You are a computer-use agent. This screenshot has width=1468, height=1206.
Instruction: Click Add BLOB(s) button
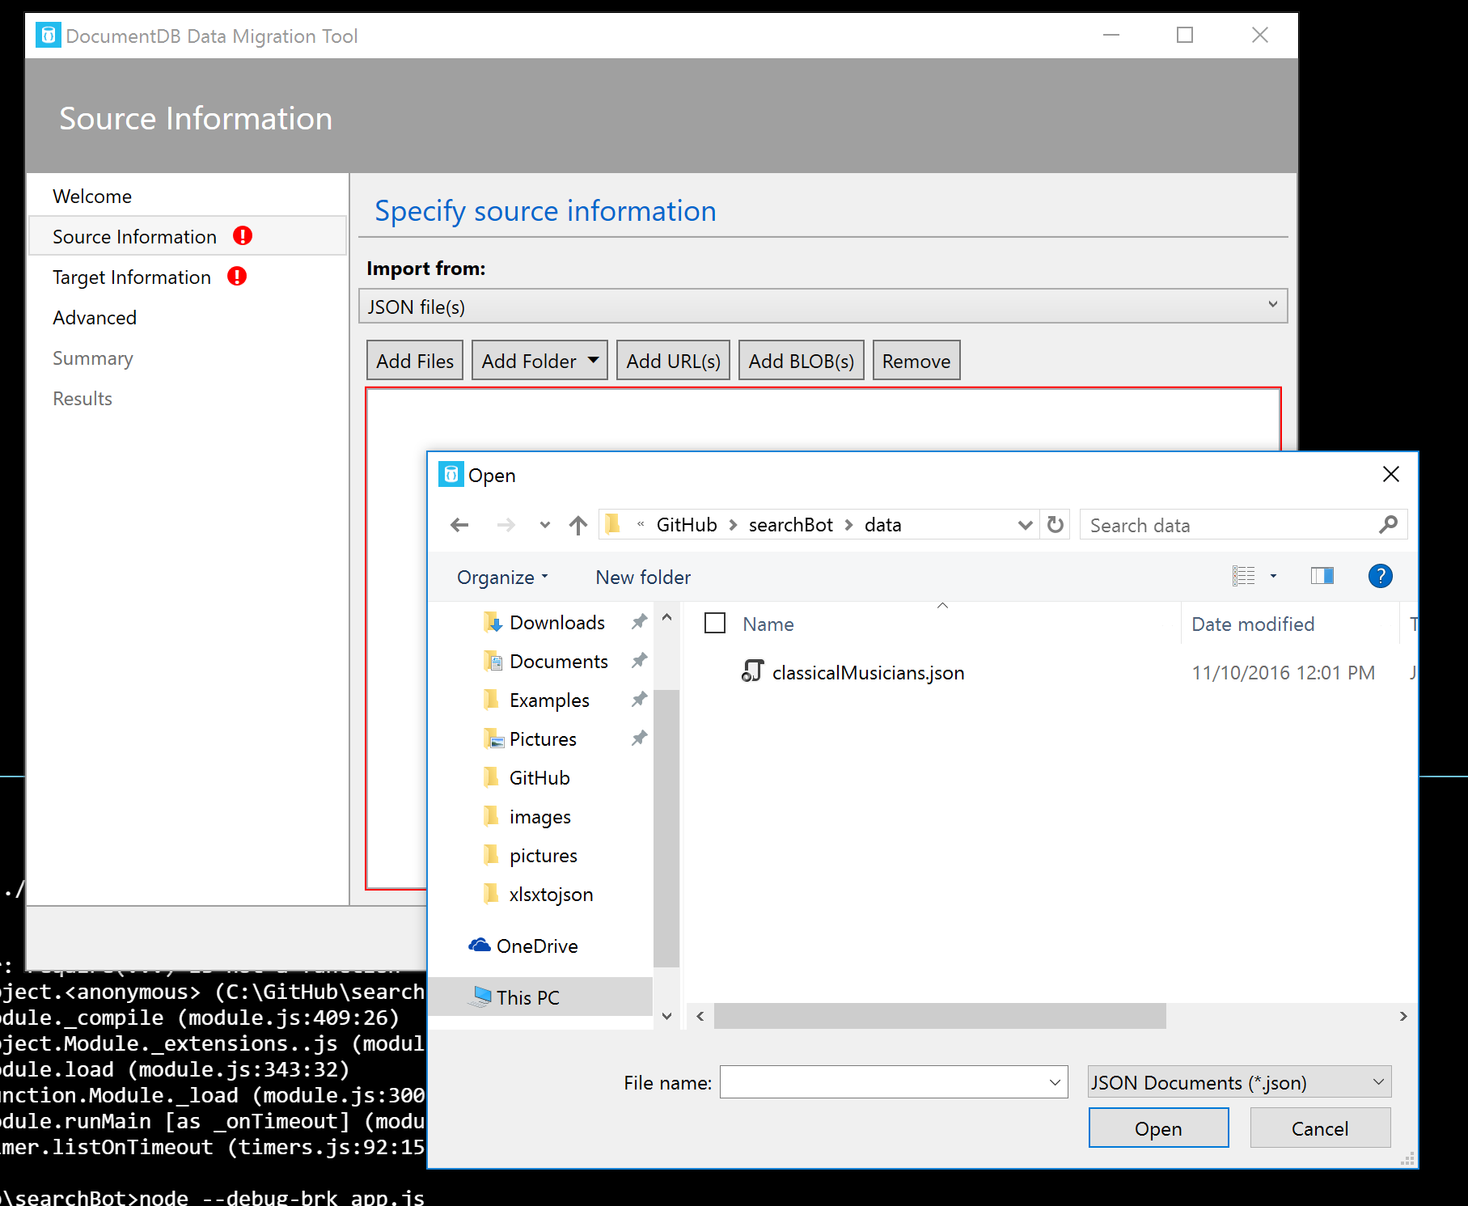(801, 361)
